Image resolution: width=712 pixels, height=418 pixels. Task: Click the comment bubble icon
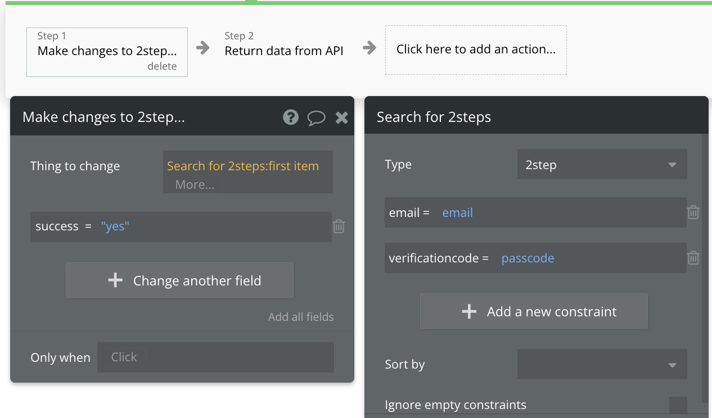point(316,117)
